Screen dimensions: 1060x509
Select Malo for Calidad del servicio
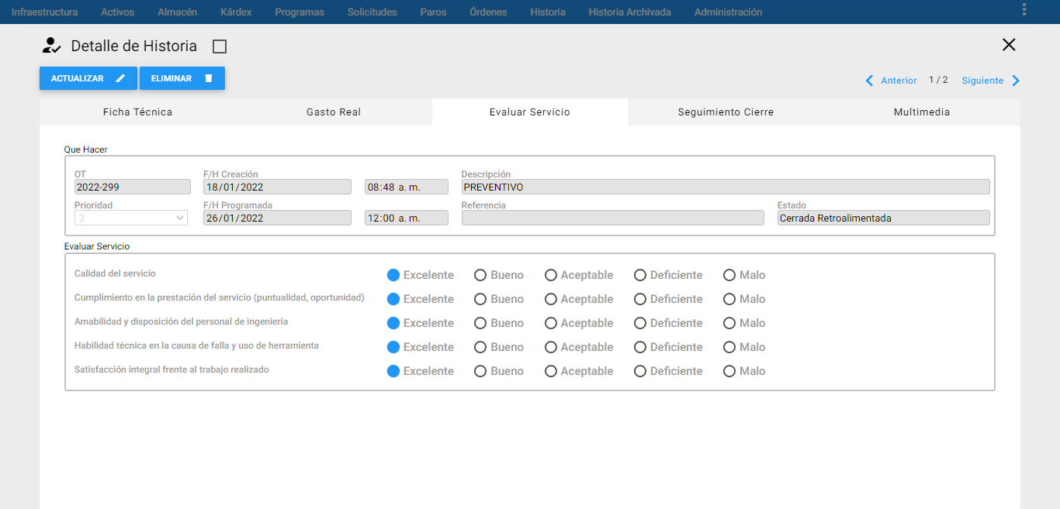729,275
